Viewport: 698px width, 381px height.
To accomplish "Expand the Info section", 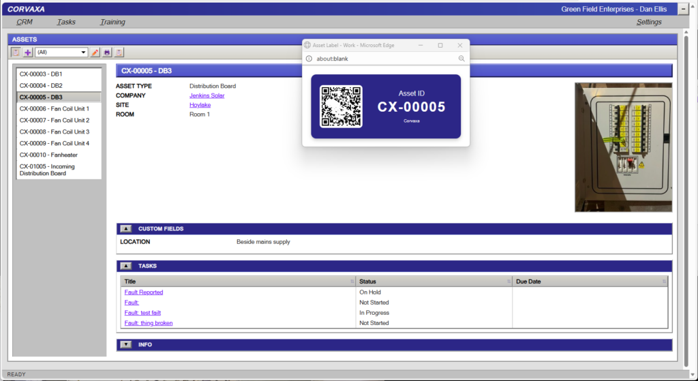I will (126, 345).
